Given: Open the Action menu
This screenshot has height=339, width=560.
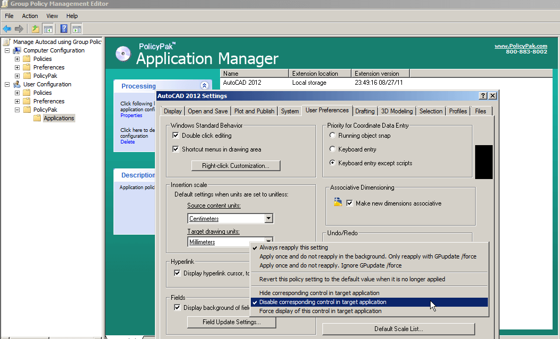Looking at the screenshot, I should (30, 16).
